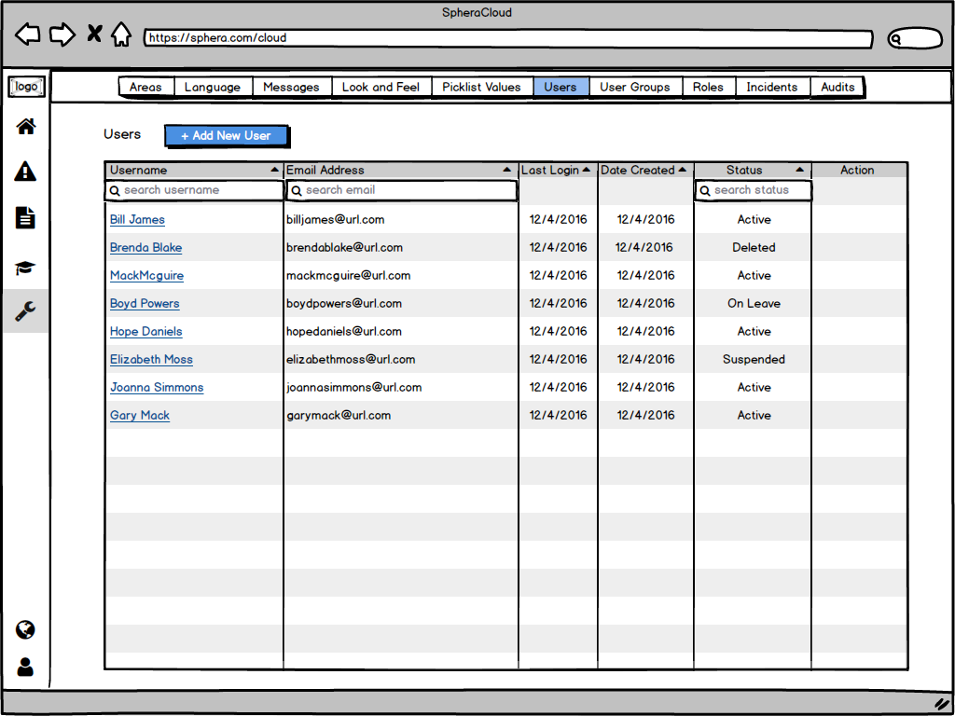The image size is (955, 716).
Task: Focus the search email field
Action: (402, 190)
